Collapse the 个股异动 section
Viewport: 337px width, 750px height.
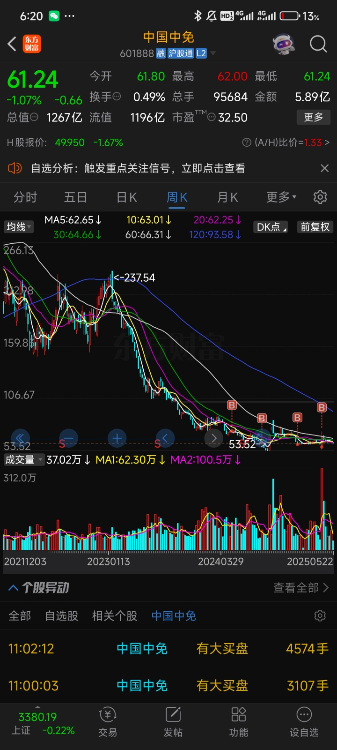click(14, 588)
